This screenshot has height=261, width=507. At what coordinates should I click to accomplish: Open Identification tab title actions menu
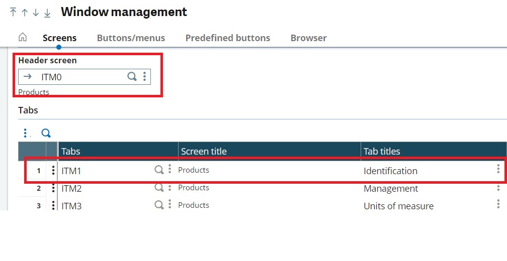click(x=498, y=169)
